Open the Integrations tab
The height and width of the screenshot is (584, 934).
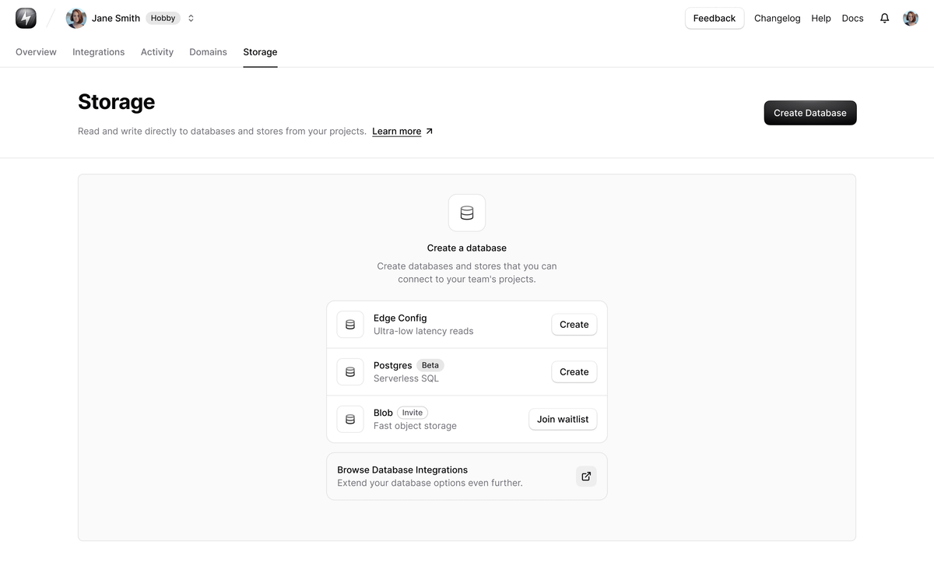pyautogui.click(x=98, y=52)
